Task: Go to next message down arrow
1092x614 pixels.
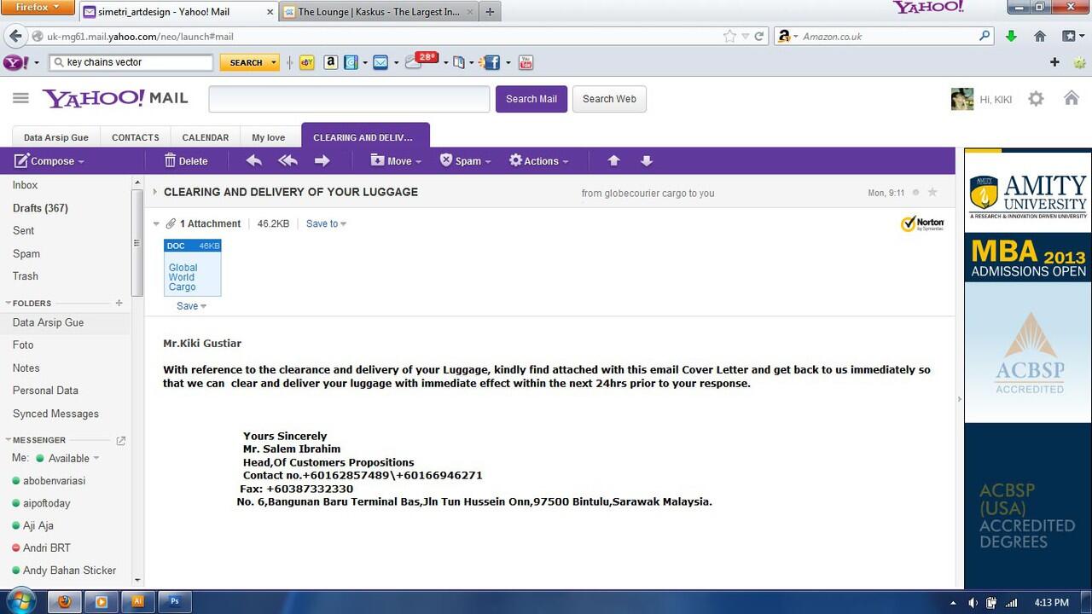Action: pyautogui.click(x=646, y=160)
